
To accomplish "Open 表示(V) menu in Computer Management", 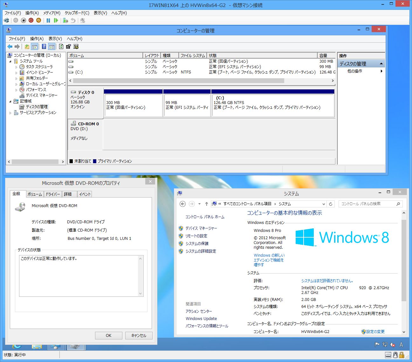I will [x=55, y=39].
